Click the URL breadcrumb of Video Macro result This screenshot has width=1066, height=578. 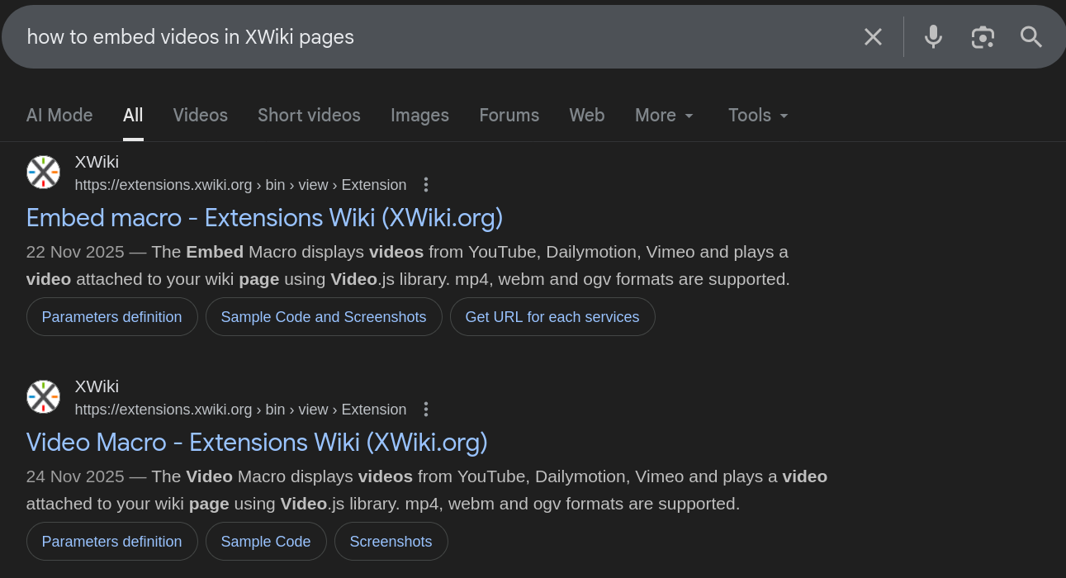point(240,410)
